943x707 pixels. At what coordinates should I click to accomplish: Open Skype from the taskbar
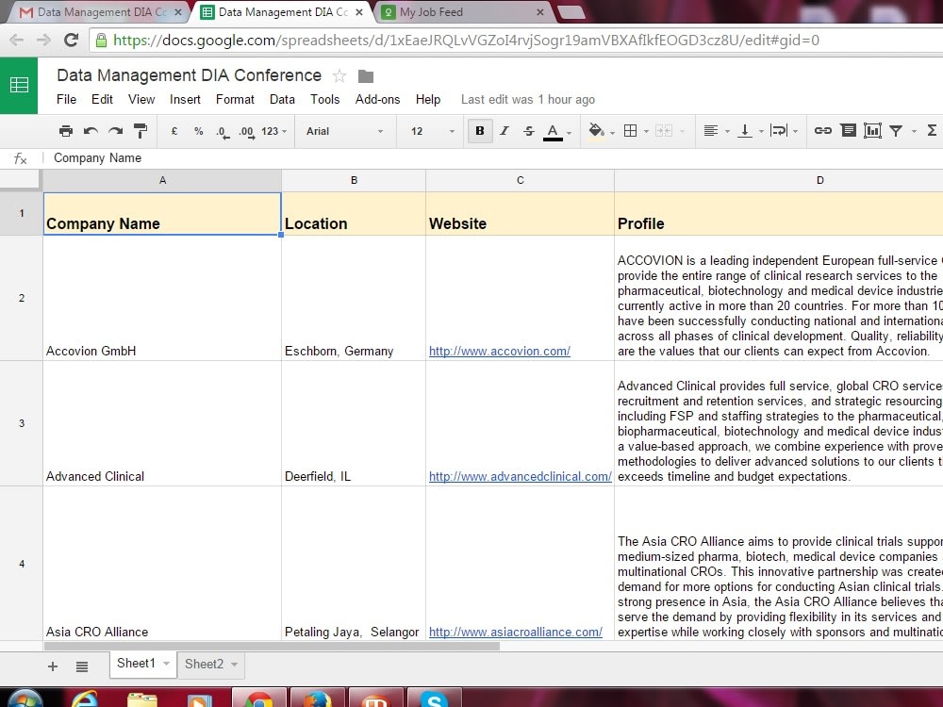coord(434,698)
